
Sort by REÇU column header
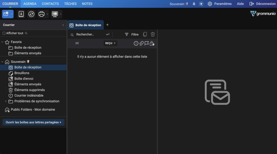tap(110, 43)
